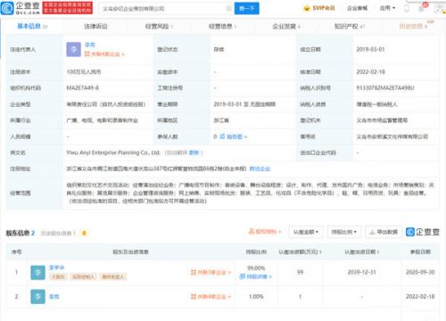Click the mobile phone icon in header
446x321 pixels.
tap(407, 8)
